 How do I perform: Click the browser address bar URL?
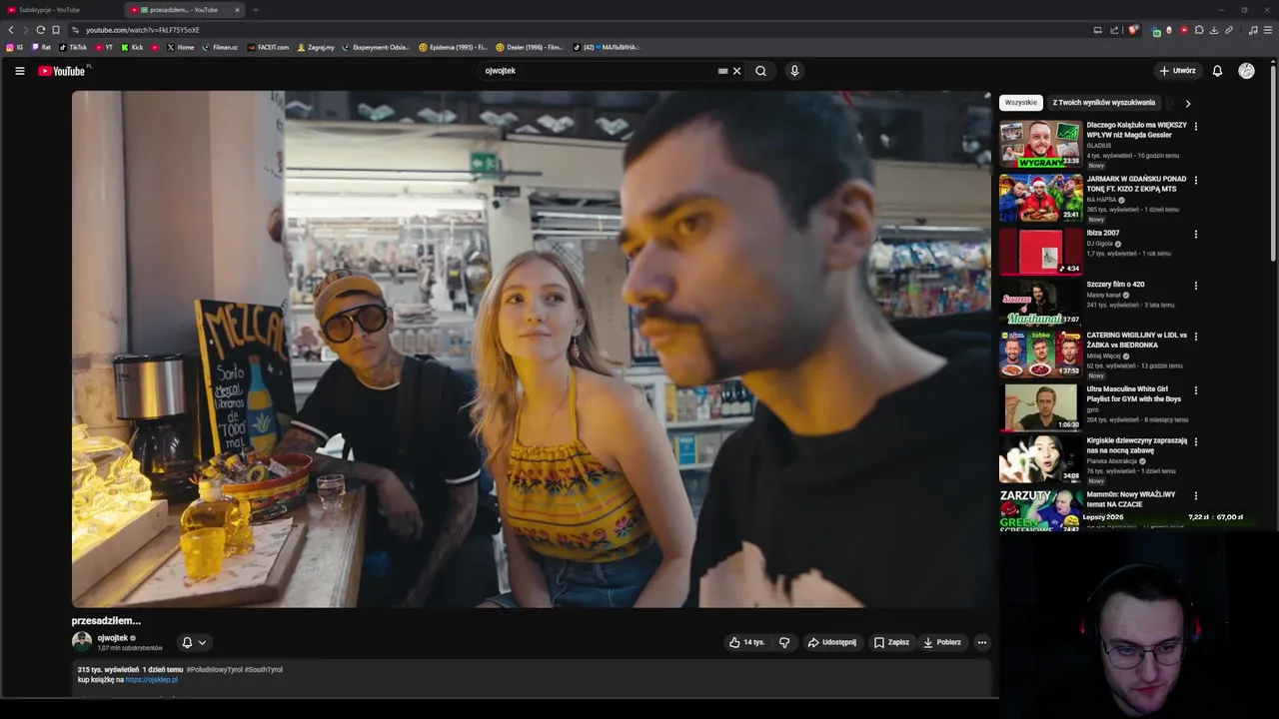[x=143, y=30]
